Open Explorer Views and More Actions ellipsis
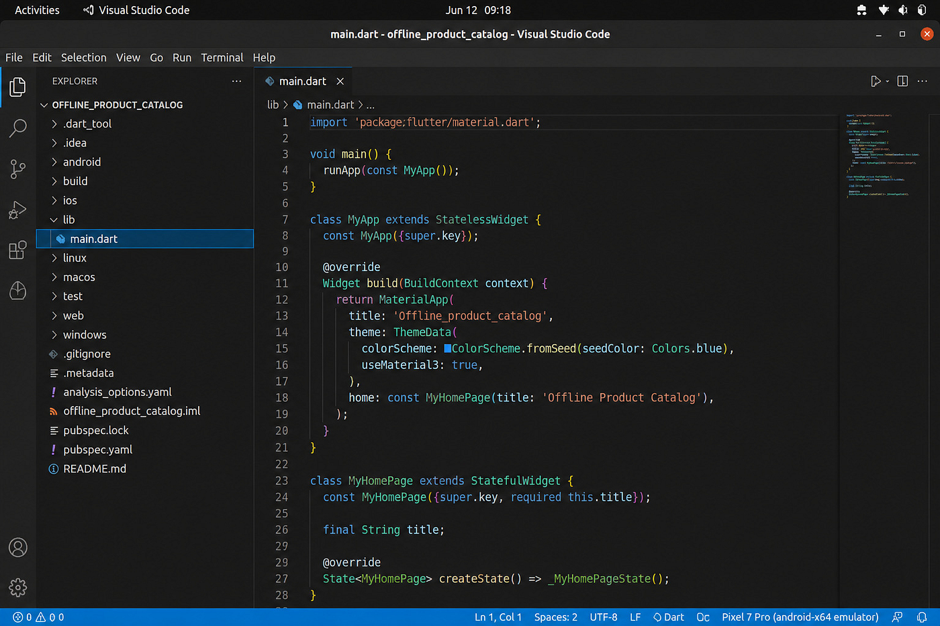 pos(236,81)
